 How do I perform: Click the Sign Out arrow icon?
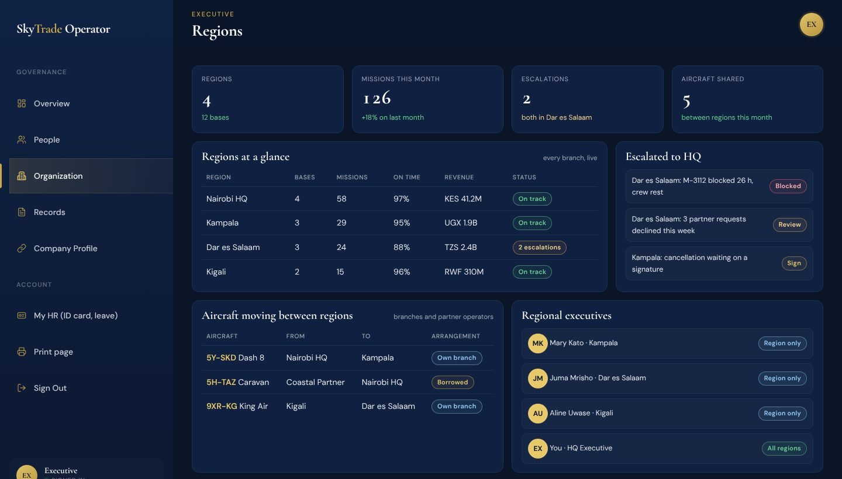pyautogui.click(x=22, y=388)
